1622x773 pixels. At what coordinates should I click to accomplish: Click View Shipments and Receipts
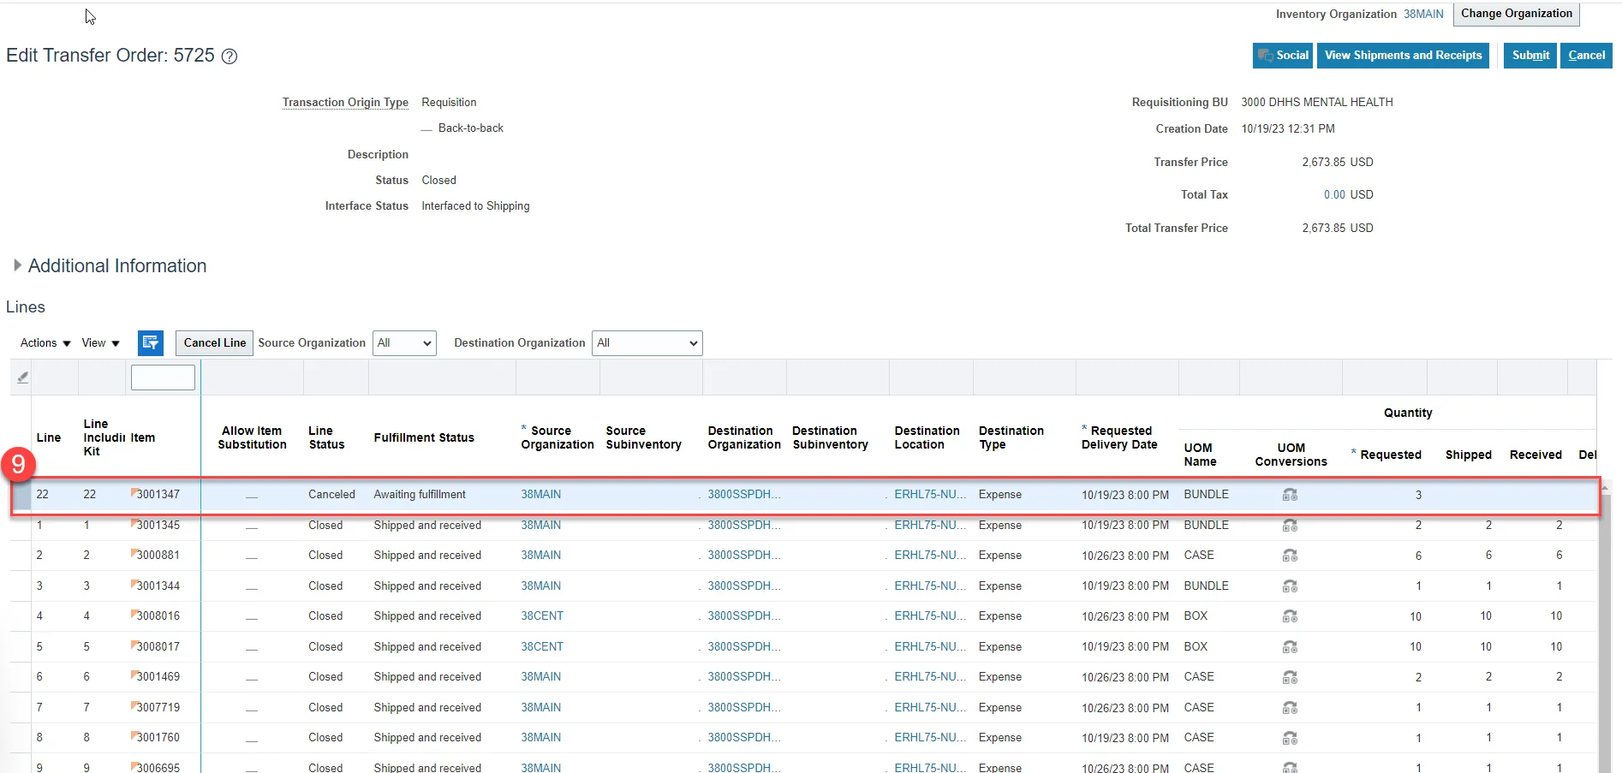(x=1403, y=56)
